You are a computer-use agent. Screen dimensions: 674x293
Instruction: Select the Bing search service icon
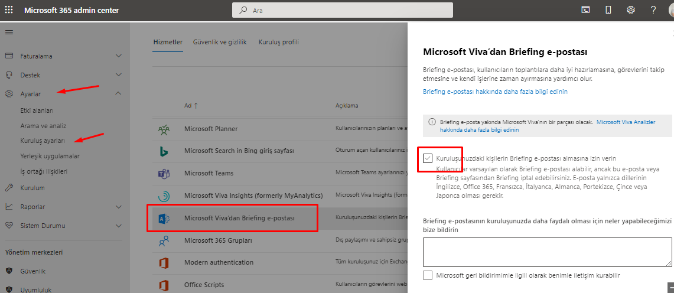tap(164, 151)
